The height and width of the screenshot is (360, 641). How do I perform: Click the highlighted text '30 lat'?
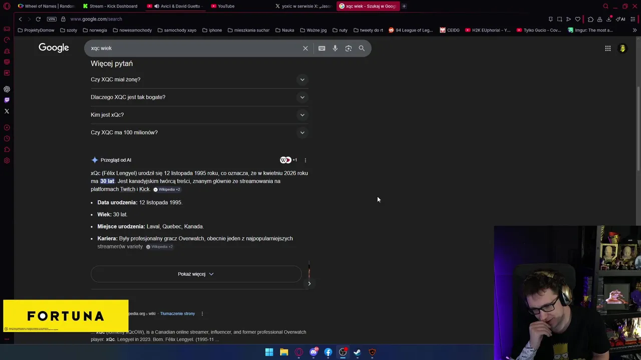pyautogui.click(x=107, y=181)
